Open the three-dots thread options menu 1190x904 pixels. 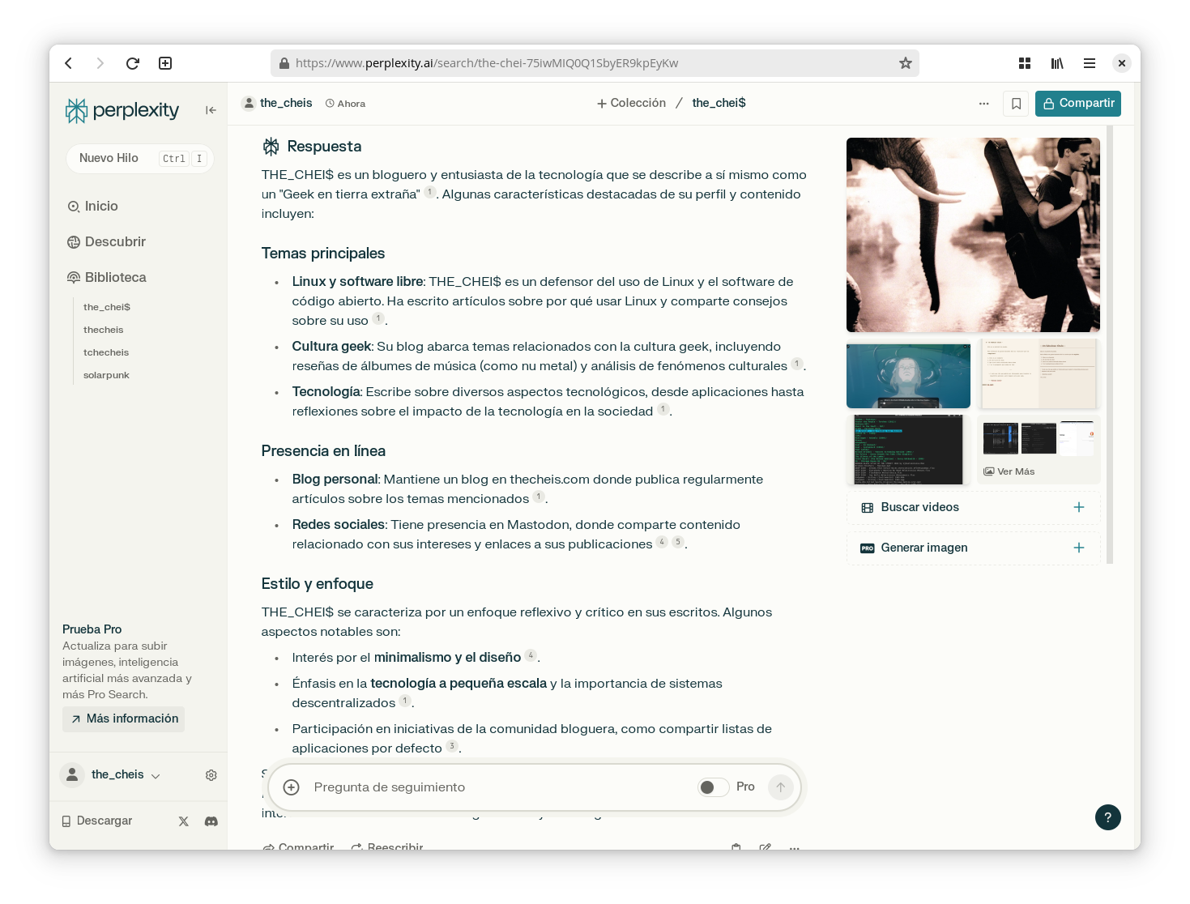pyautogui.click(x=984, y=104)
